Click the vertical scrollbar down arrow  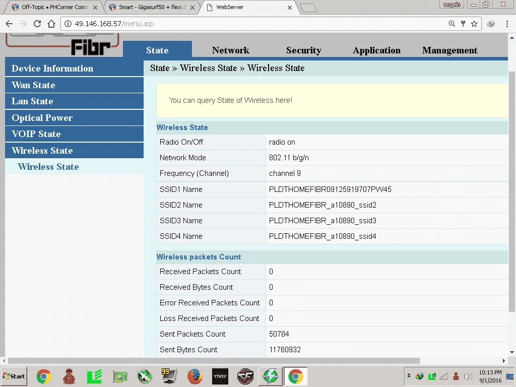point(512,352)
